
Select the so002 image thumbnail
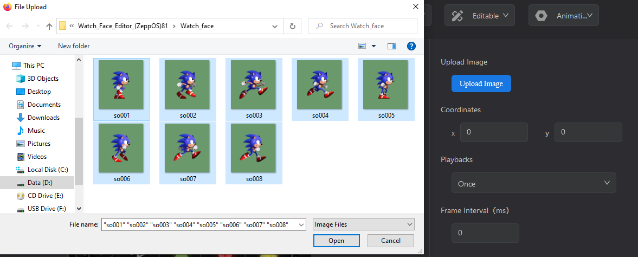188,89
